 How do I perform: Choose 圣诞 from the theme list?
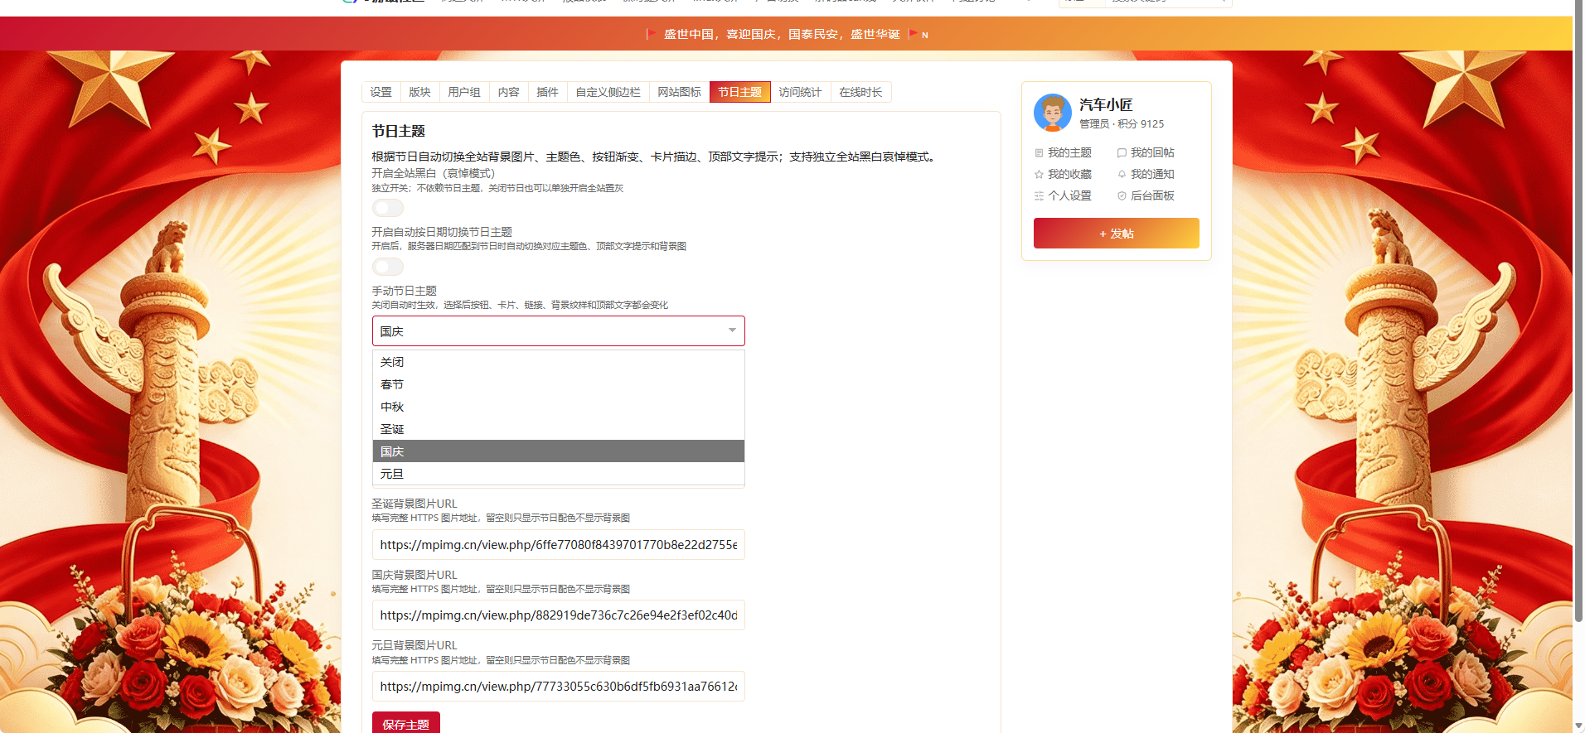559,429
